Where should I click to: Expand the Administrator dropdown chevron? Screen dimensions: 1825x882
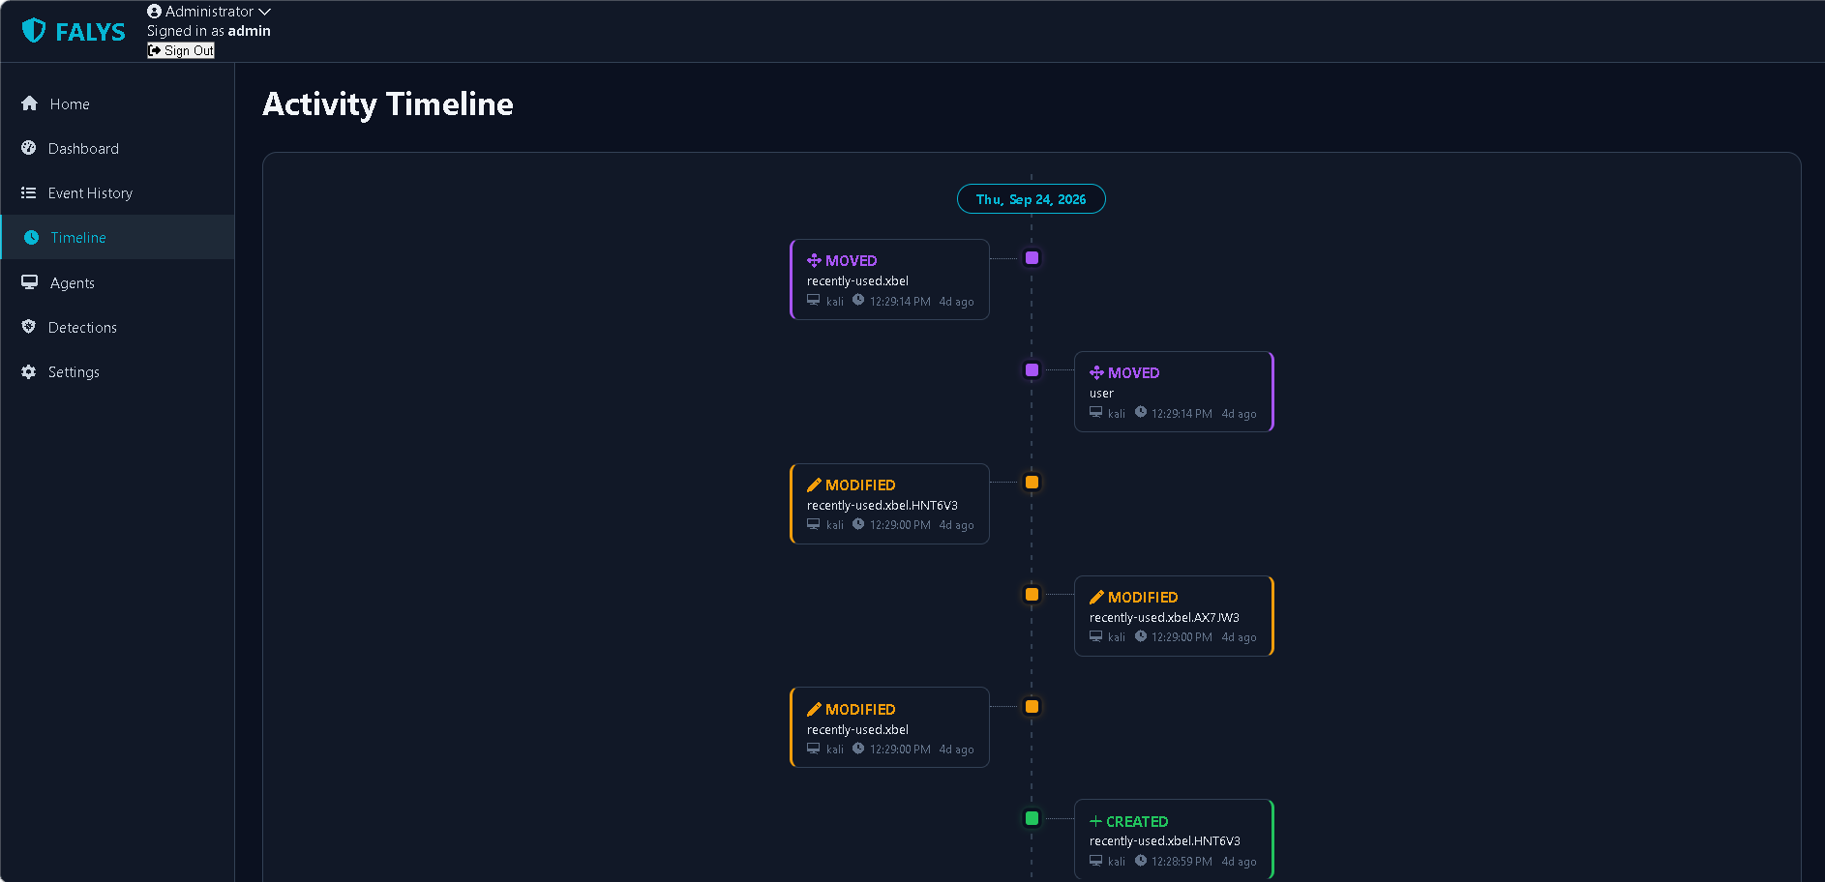264,12
